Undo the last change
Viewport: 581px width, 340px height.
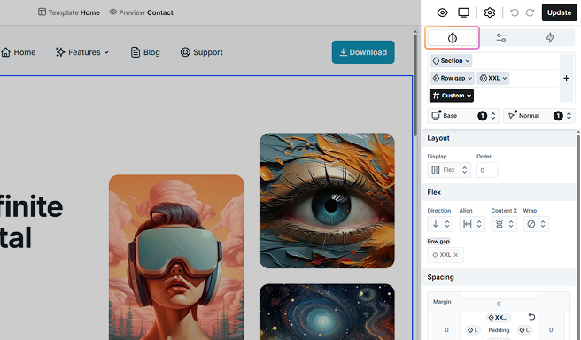pyautogui.click(x=515, y=12)
